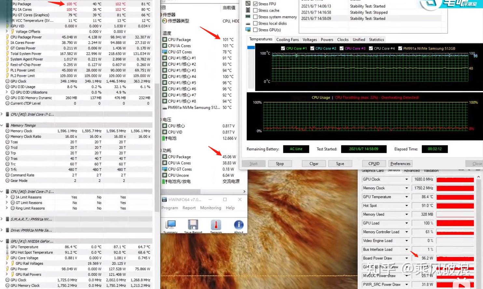Select the 2021/6/7 14:16:58 Stability Test: Stopped log row
483x289 pixels.
pyautogui.click(x=371, y=12)
